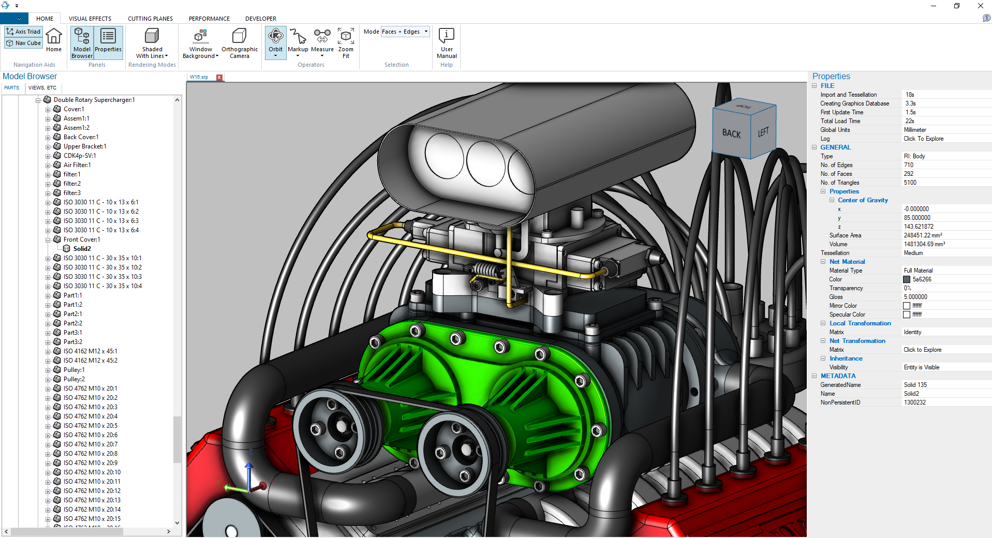
Task: Open the Markup tool
Action: pos(298,40)
